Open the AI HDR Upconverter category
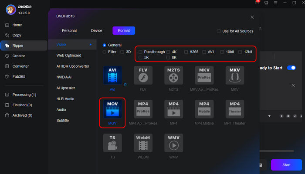The width and height of the screenshot is (305, 174). coord(72,66)
